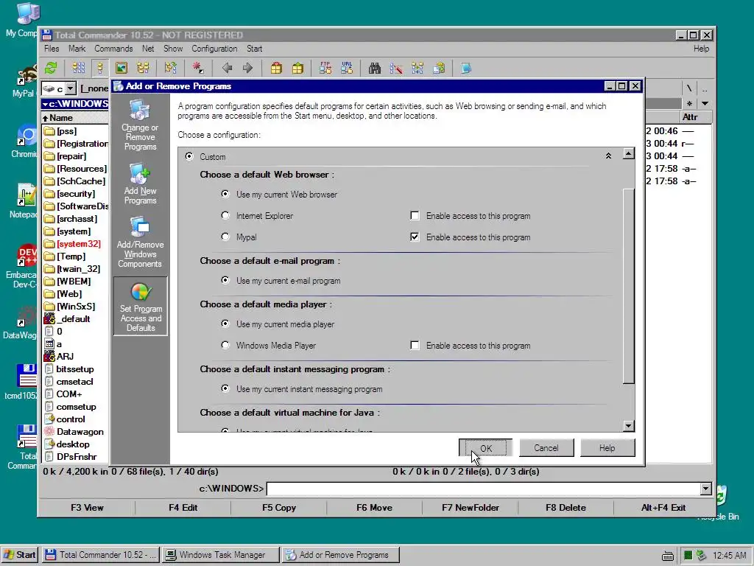The width and height of the screenshot is (754, 566).
Task: Select Use my current media player
Action: pos(225,324)
